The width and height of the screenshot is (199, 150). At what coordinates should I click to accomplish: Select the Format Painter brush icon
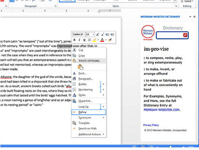tap(110, 40)
